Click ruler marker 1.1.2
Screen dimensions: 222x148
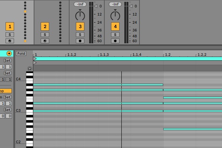tap(72, 55)
